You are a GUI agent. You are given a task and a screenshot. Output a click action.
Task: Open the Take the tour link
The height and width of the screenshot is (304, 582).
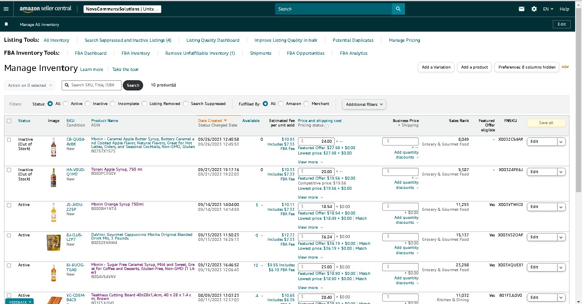click(x=125, y=69)
